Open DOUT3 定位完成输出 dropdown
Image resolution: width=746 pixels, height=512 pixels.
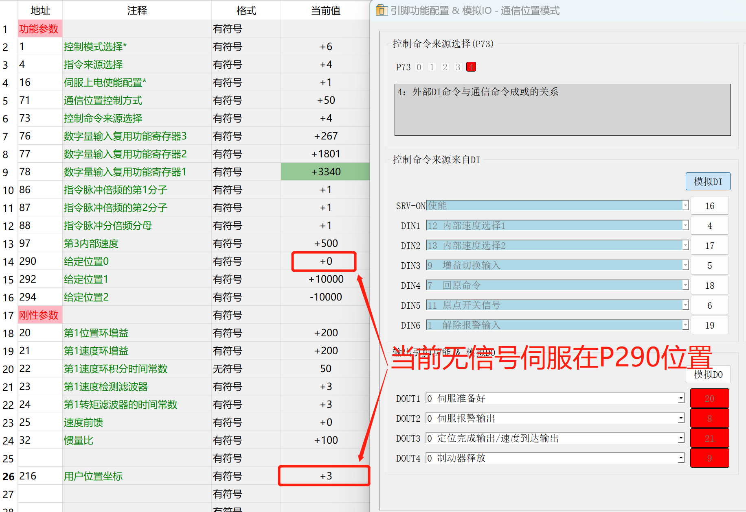tap(681, 438)
